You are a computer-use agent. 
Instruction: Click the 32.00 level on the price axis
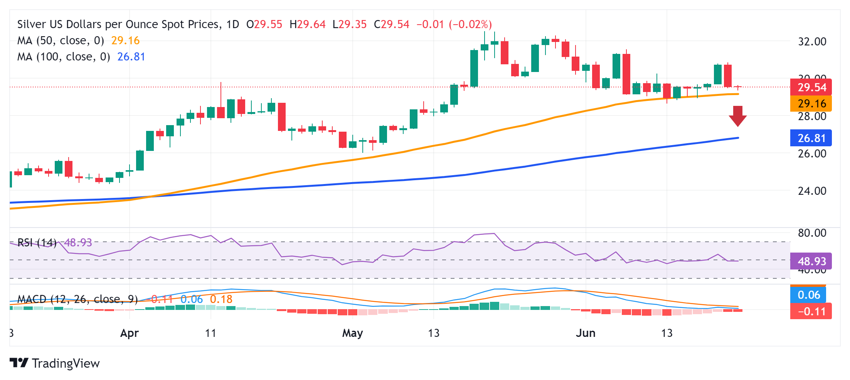(x=812, y=42)
